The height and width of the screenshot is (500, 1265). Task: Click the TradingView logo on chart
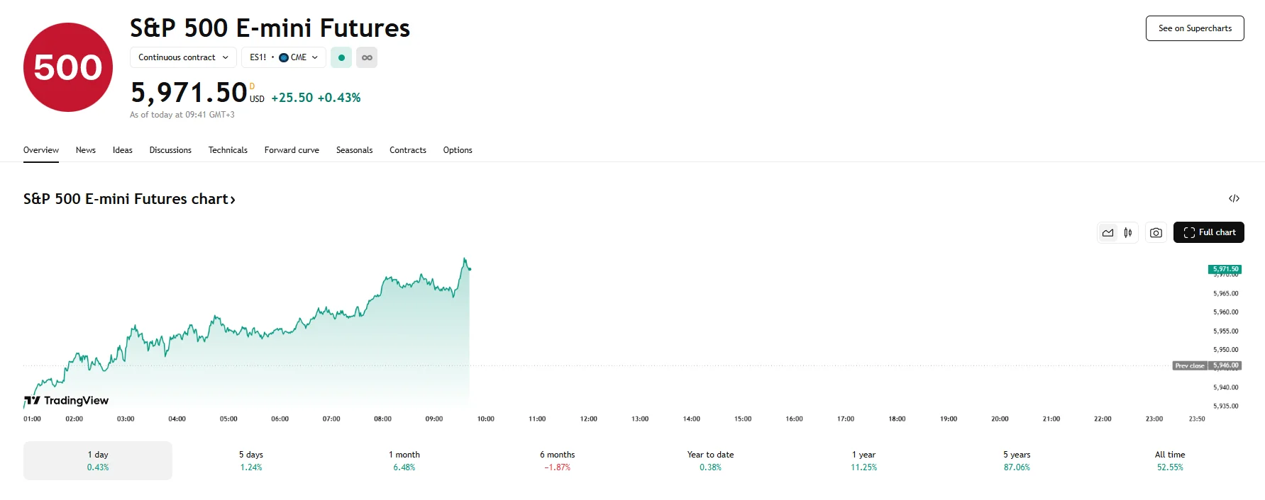tap(67, 401)
